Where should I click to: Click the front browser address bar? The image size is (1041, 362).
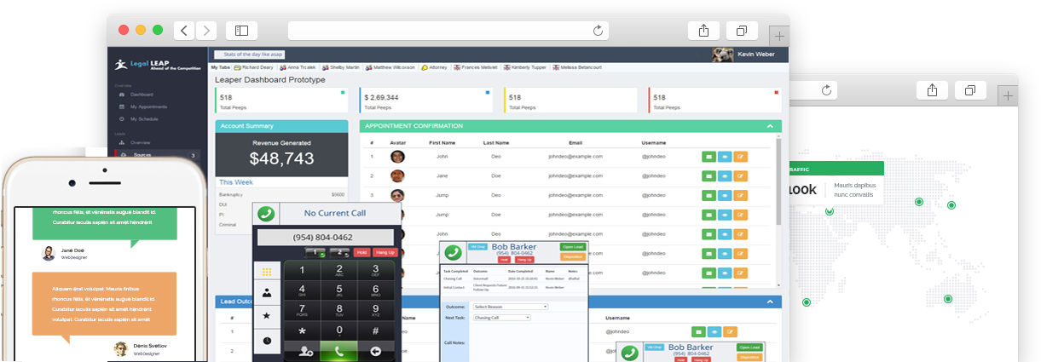click(449, 31)
